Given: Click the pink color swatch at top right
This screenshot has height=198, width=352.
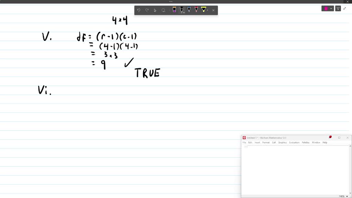Looking at the screenshot, I should 326,8.
